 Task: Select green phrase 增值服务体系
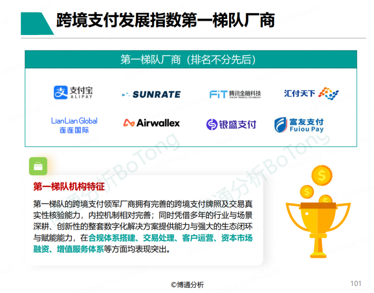point(80,250)
